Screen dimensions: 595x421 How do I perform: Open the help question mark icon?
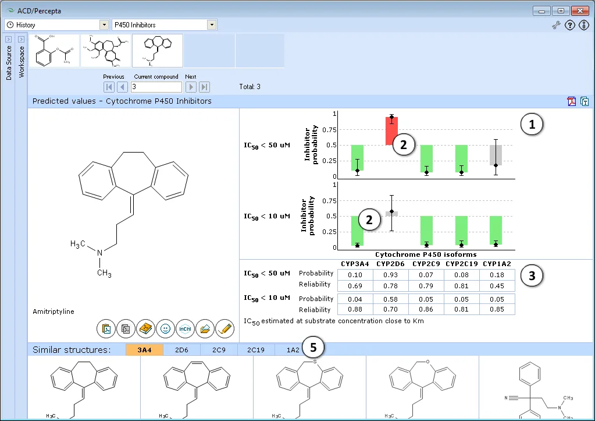pyautogui.click(x=570, y=25)
